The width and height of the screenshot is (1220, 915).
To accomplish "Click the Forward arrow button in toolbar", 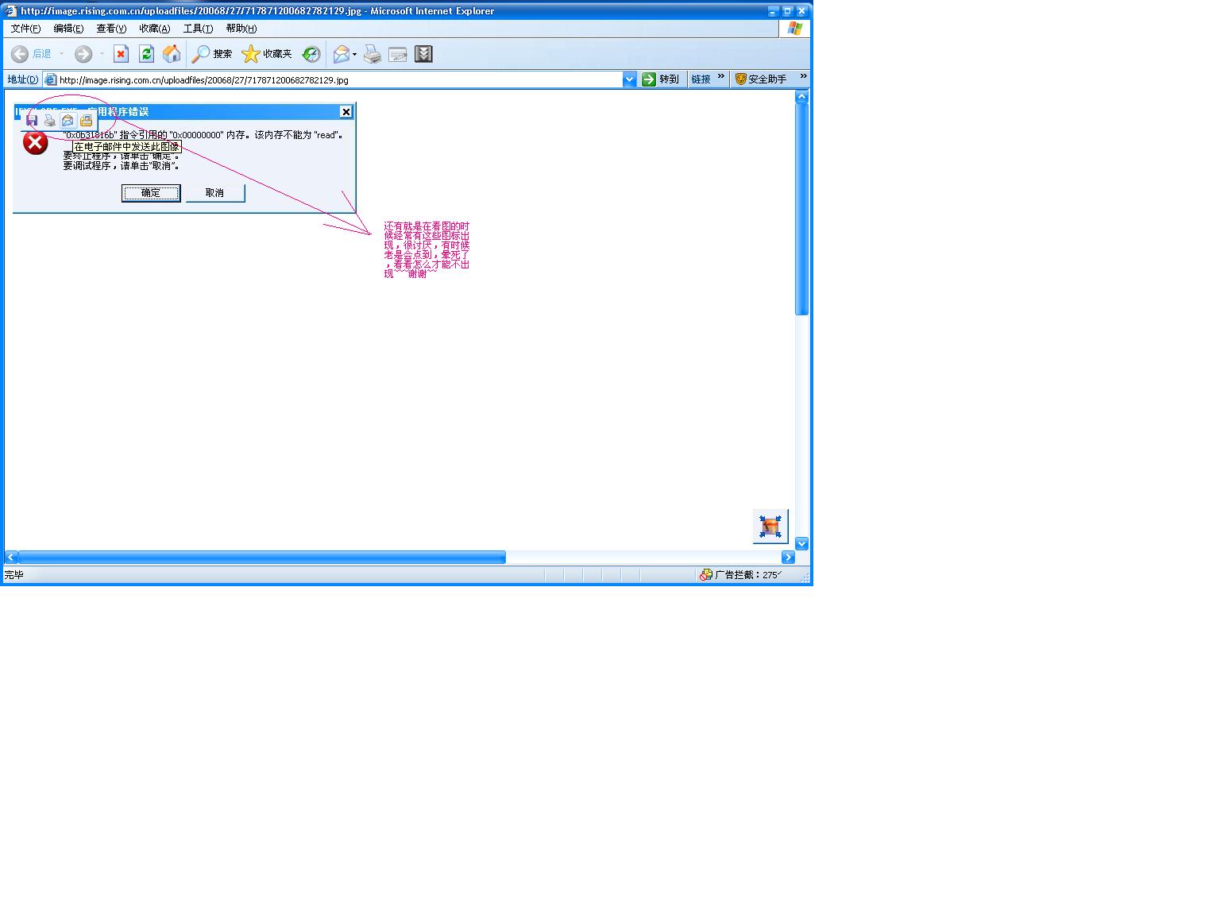I will pyautogui.click(x=83, y=54).
